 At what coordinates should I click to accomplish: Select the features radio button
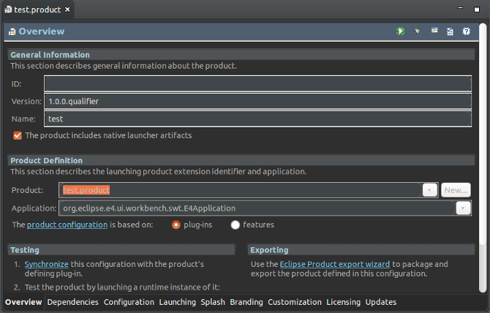click(235, 225)
